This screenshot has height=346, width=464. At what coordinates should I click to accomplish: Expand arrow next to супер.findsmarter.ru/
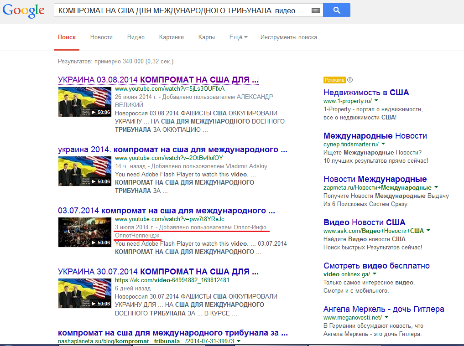click(383, 144)
